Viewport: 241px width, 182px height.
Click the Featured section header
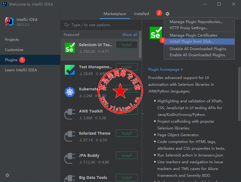[71, 35]
